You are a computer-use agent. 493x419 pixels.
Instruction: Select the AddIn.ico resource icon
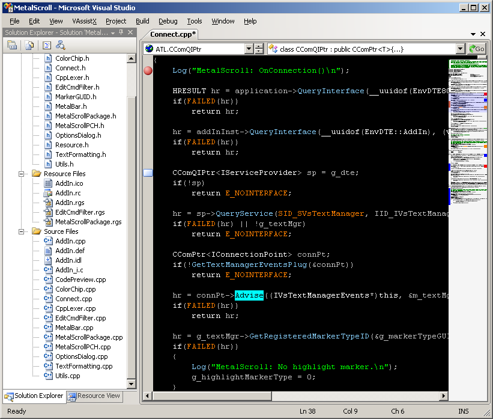pos(48,183)
